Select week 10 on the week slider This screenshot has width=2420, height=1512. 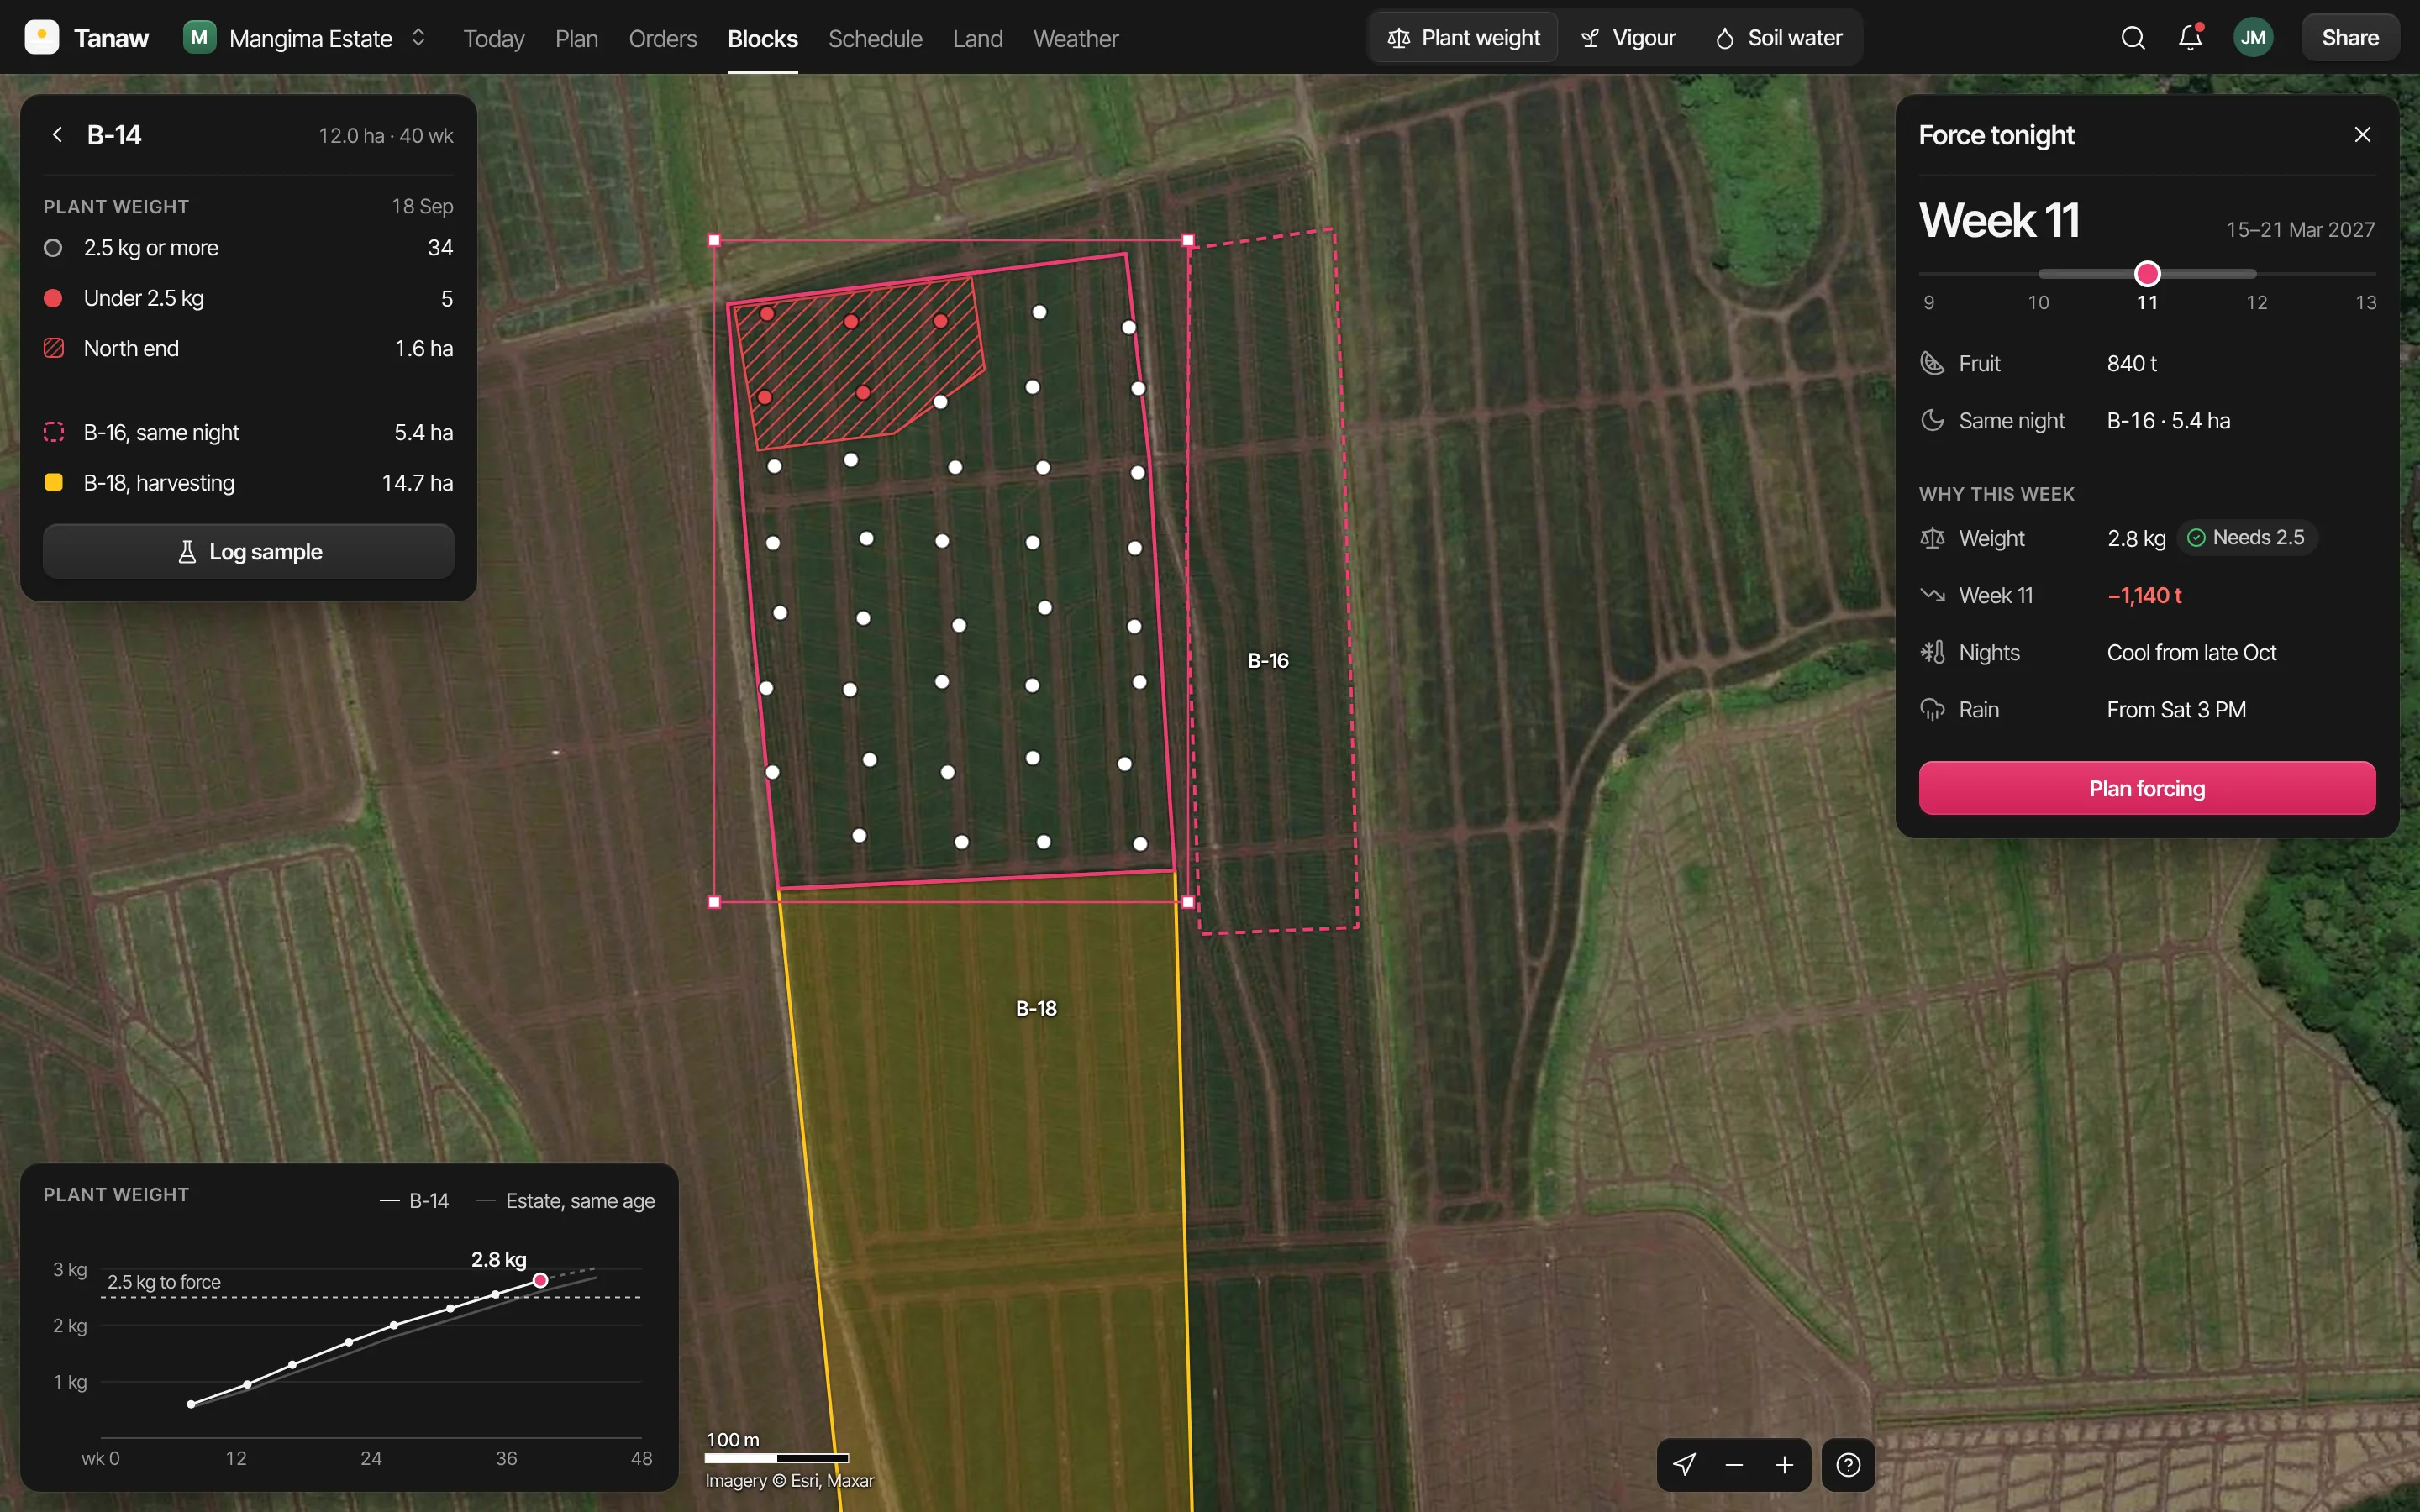click(2038, 302)
